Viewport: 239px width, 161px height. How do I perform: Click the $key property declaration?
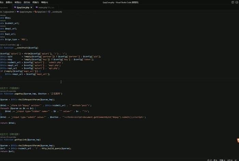[x=8, y=18]
